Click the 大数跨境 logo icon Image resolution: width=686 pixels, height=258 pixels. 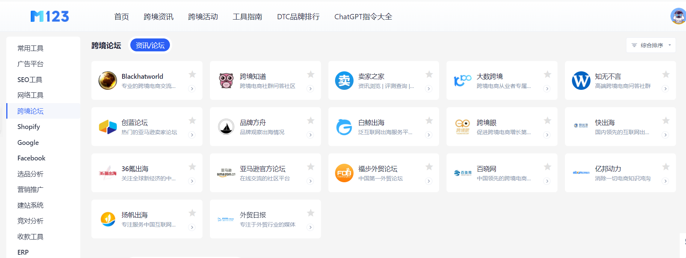(x=463, y=81)
